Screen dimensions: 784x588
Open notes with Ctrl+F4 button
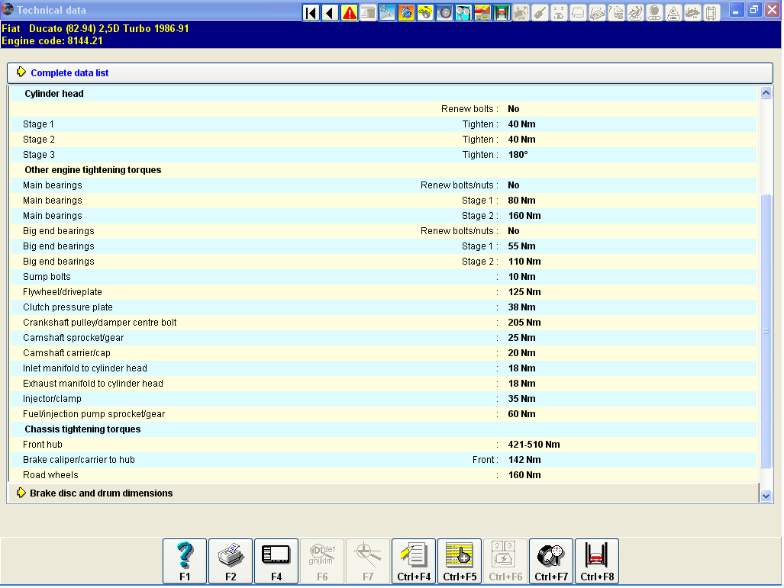click(414, 561)
